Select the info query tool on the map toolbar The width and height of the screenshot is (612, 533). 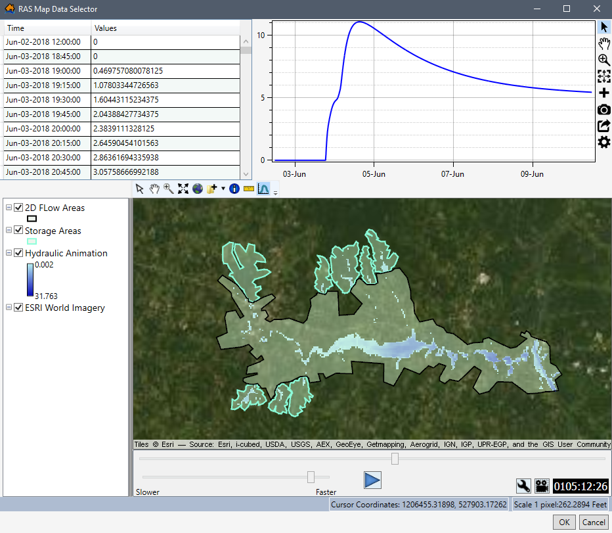click(x=234, y=188)
